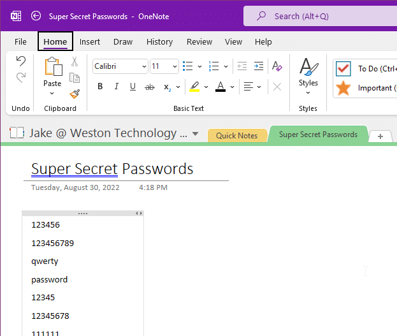Screen dimensions: 397x336
Task: Click the Redo icon
Action: [21, 78]
